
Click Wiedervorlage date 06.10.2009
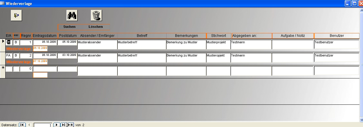coord(40,48)
